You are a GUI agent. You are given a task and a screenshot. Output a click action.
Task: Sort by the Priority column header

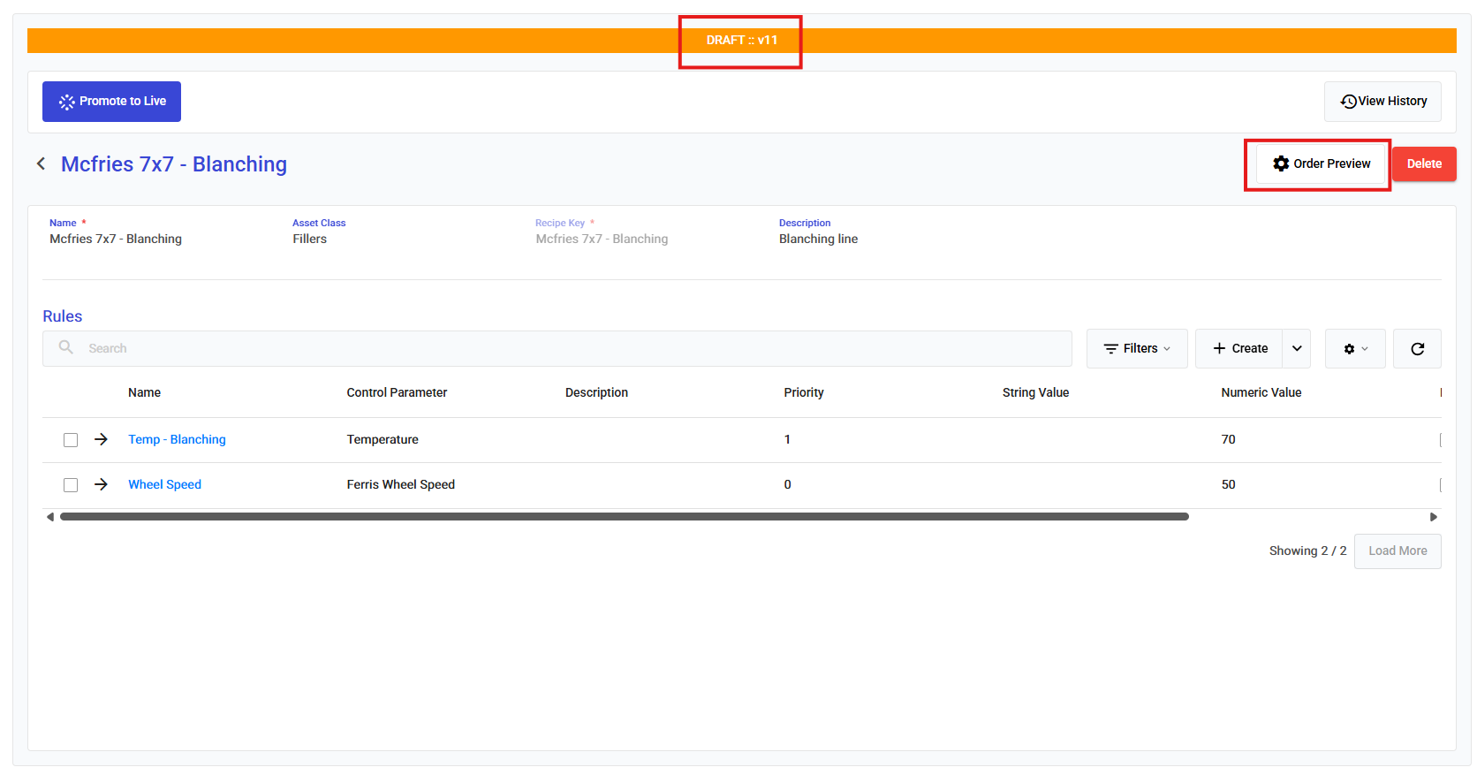[x=803, y=392]
